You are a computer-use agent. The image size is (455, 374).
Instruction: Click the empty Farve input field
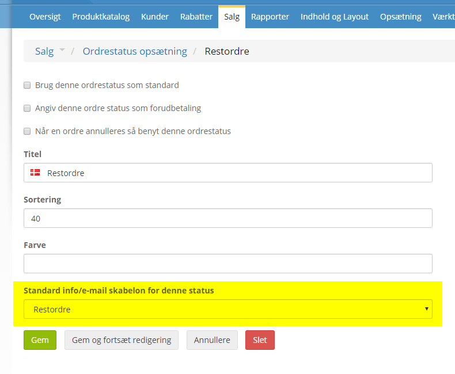tap(228, 264)
